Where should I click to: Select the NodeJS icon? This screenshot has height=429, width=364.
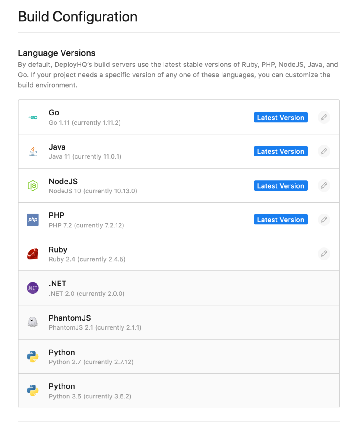pos(33,185)
